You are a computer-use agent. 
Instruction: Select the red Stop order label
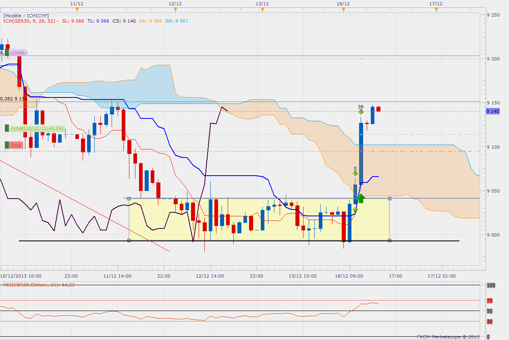(16, 145)
